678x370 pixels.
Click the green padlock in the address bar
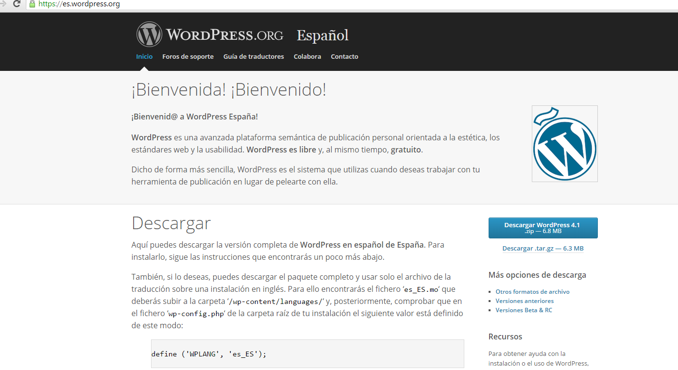(32, 4)
